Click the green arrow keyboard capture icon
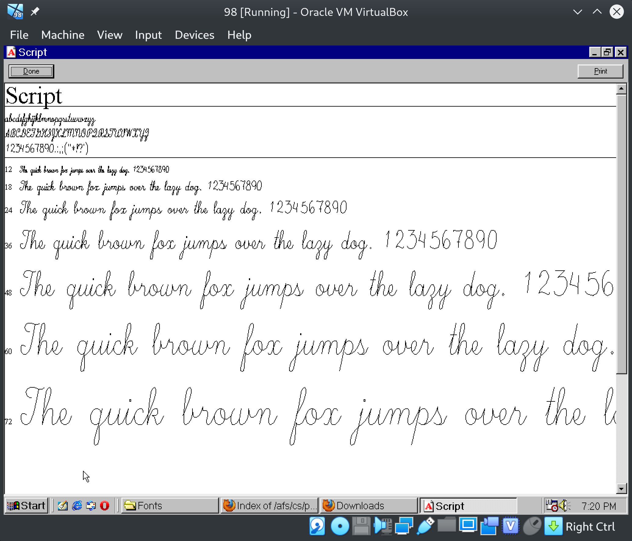The height and width of the screenshot is (541, 632). tap(553, 526)
